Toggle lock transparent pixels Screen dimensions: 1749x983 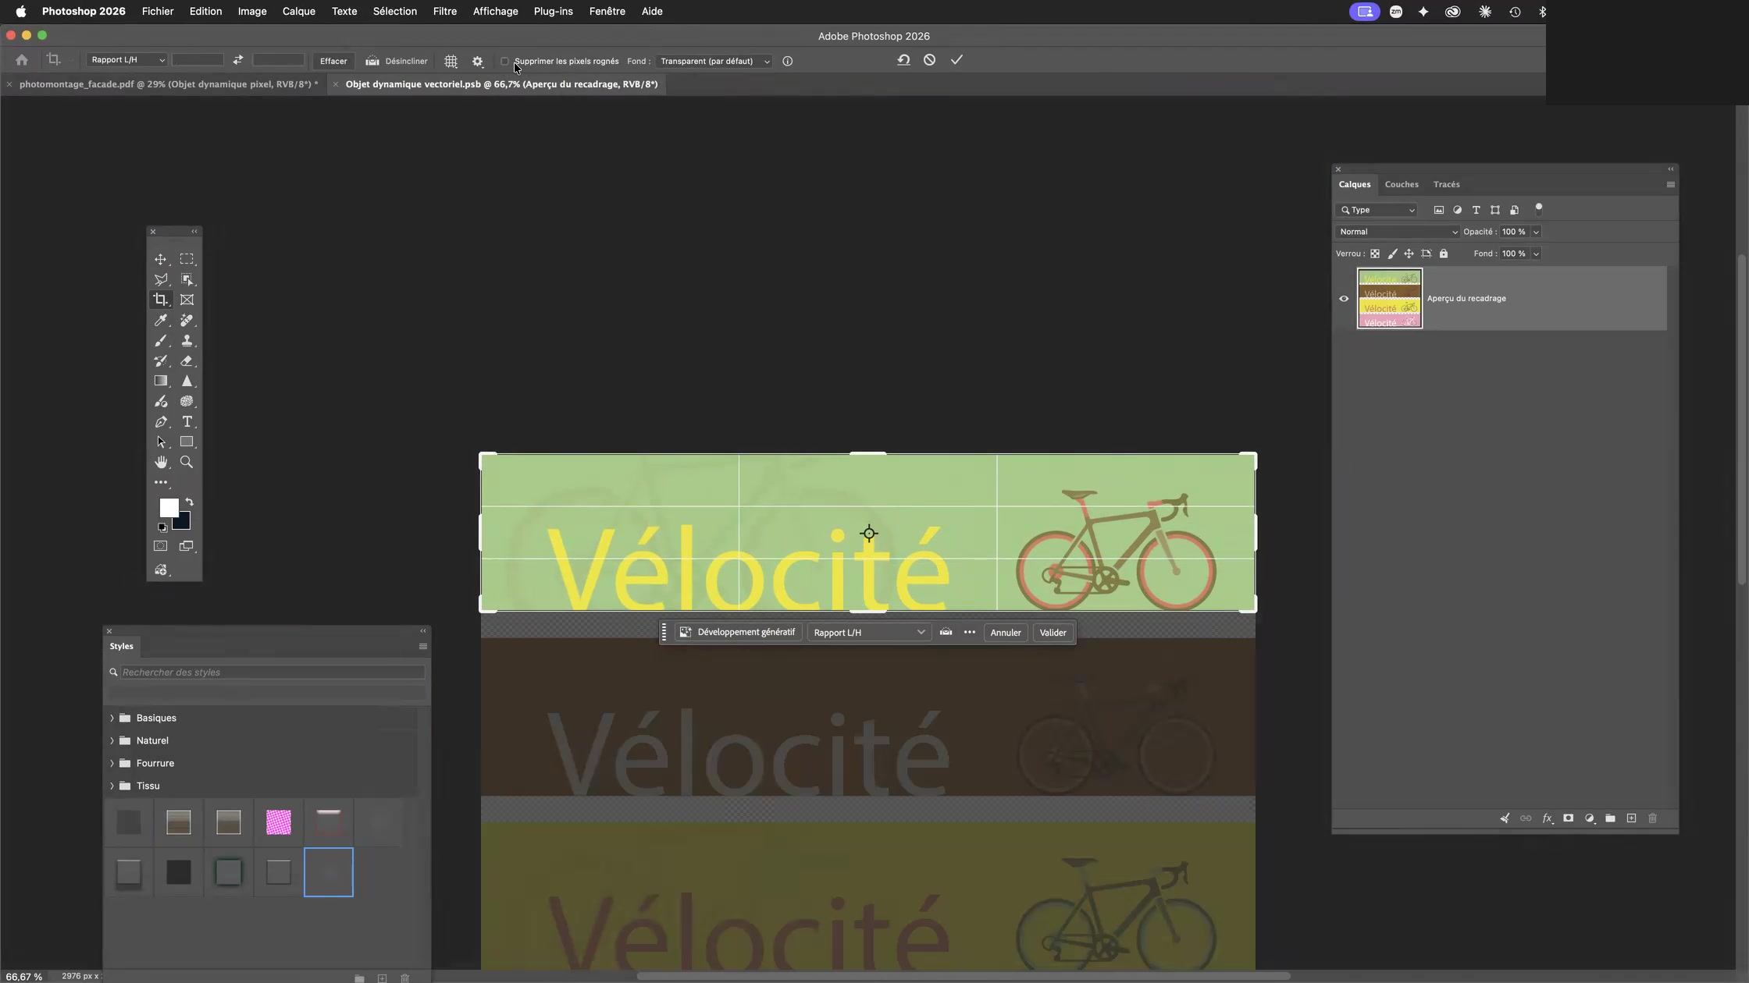(x=1375, y=254)
